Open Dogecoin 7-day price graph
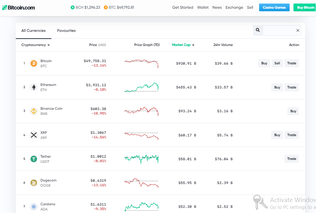 pyautogui.click(x=141, y=183)
